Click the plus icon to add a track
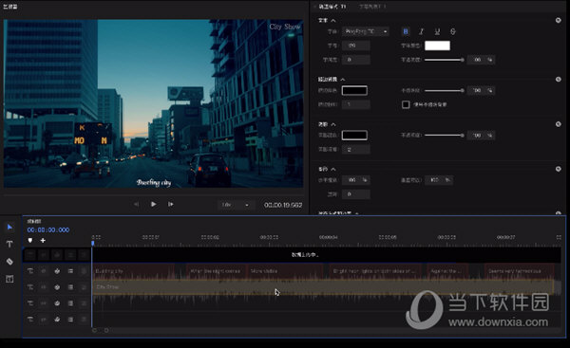The width and height of the screenshot is (570, 348). tap(43, 240)
